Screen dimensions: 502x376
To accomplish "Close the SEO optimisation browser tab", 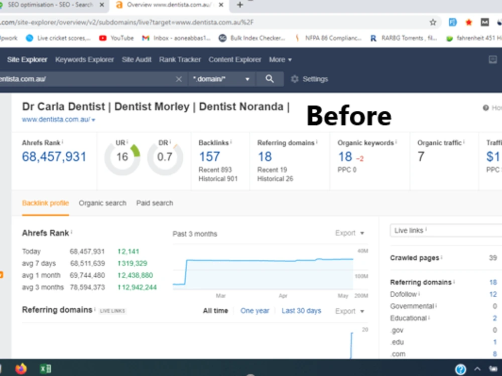I will pos(101,5).
